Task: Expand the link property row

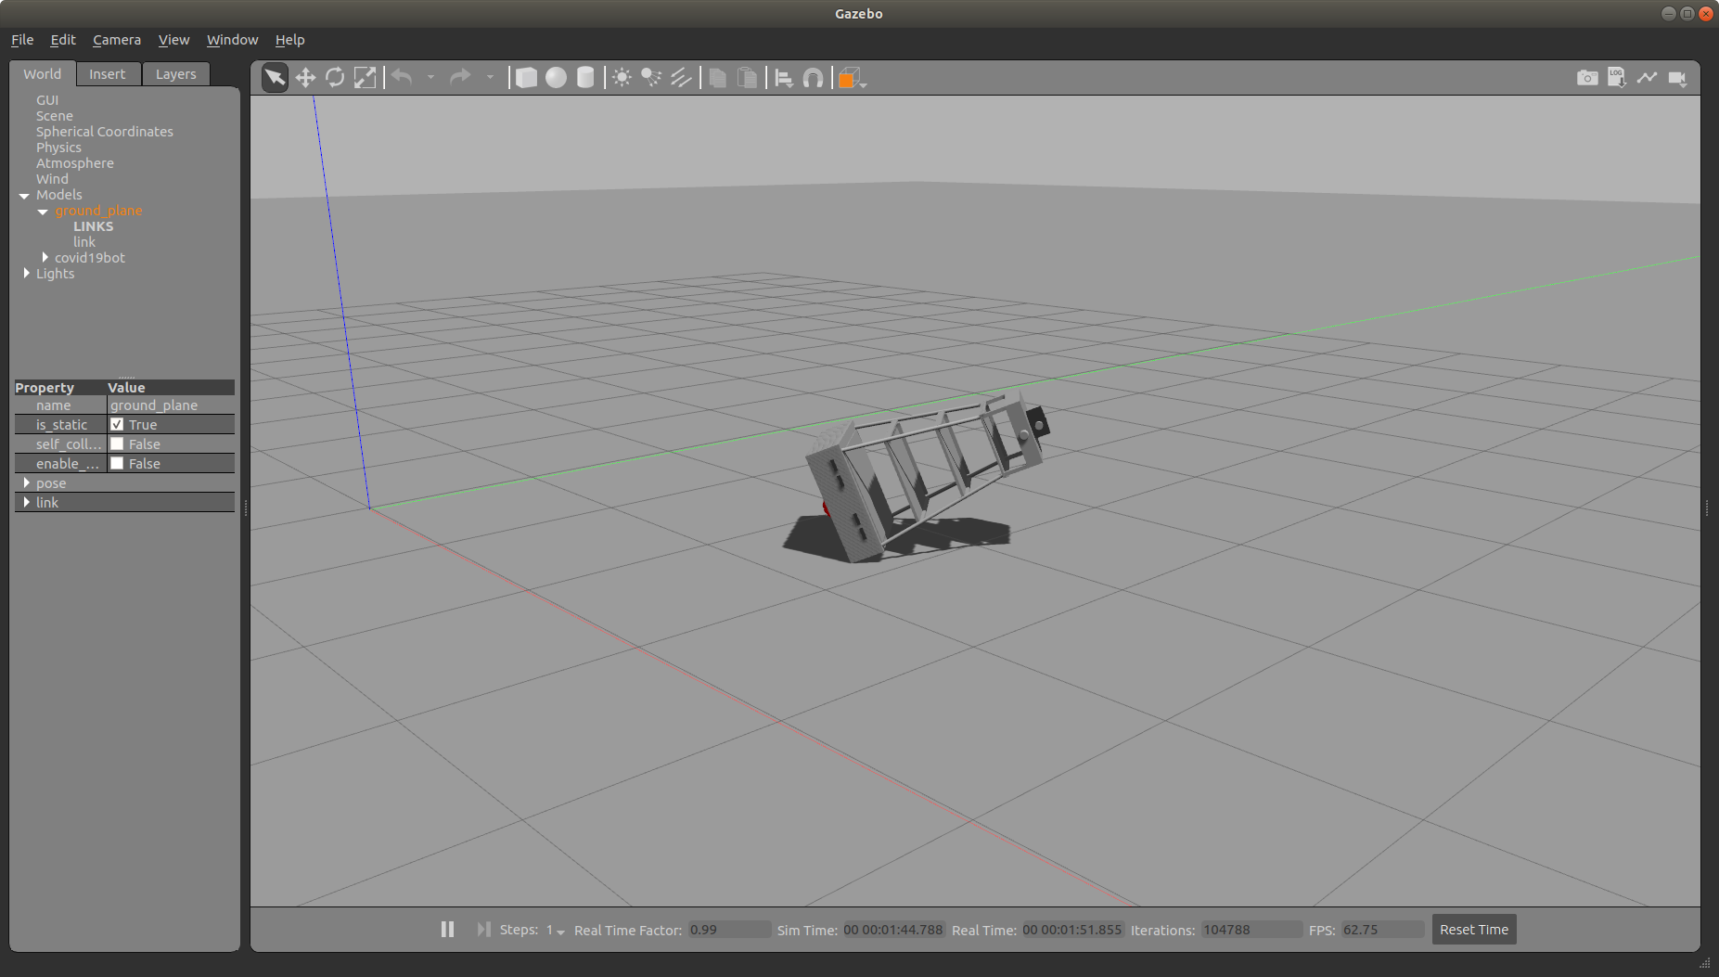Action: [x=26, y=502]
